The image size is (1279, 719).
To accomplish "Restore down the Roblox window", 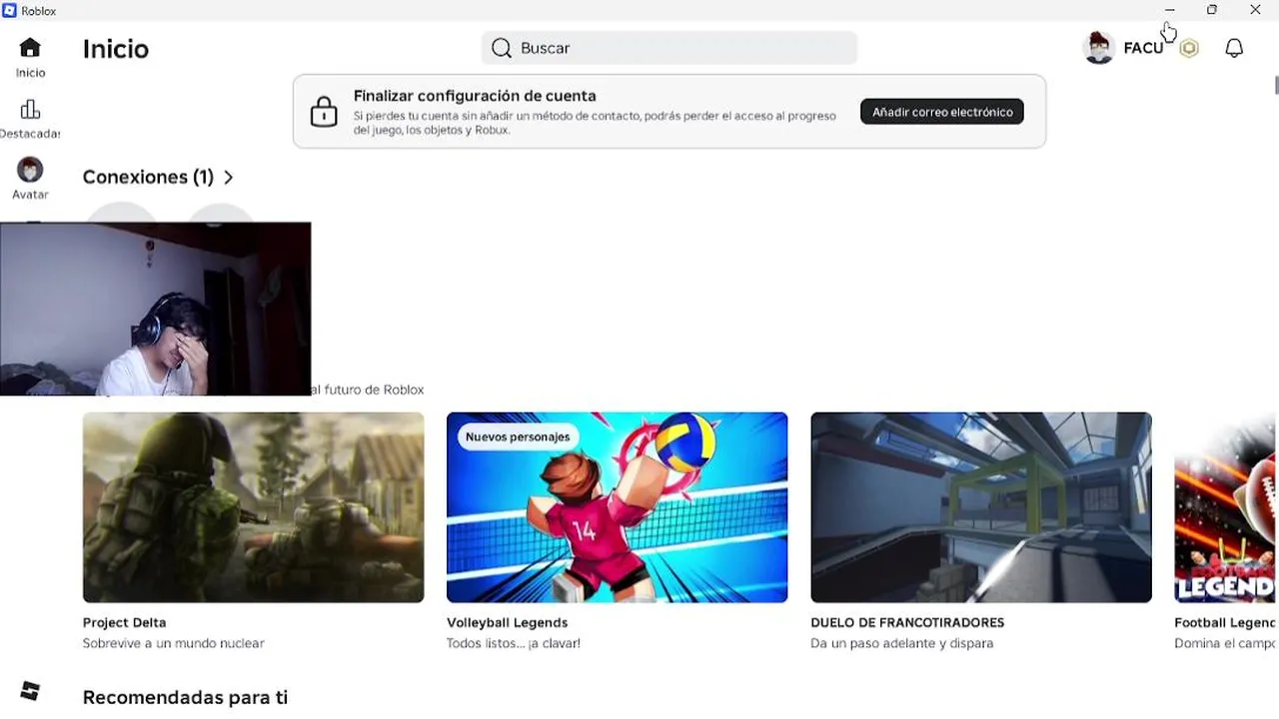I will pos(1212,10).
